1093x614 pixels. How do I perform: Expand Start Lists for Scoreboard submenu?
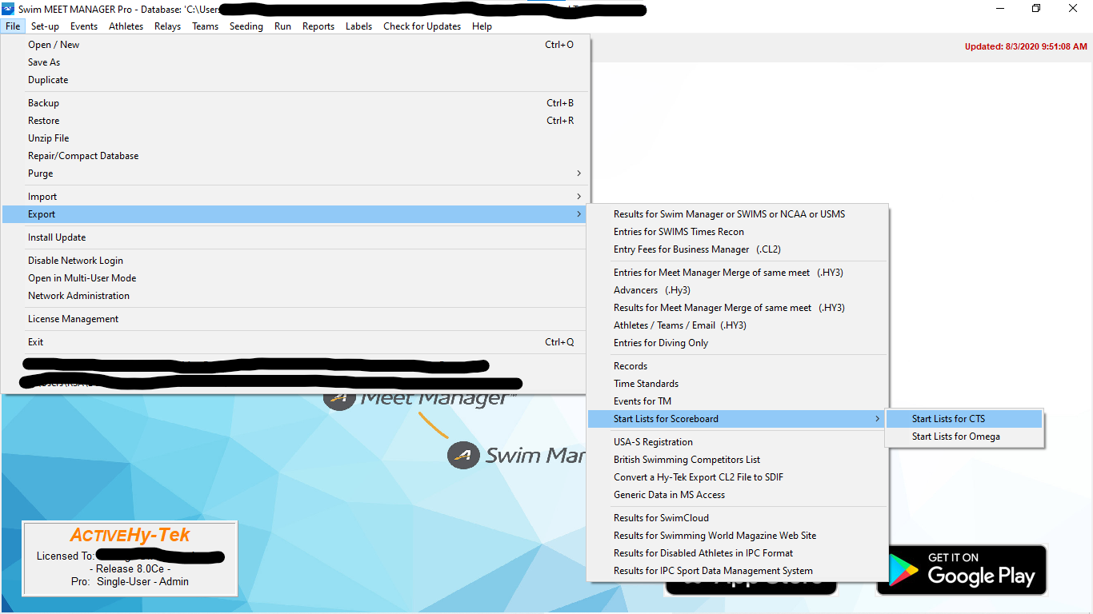[738, 419]
